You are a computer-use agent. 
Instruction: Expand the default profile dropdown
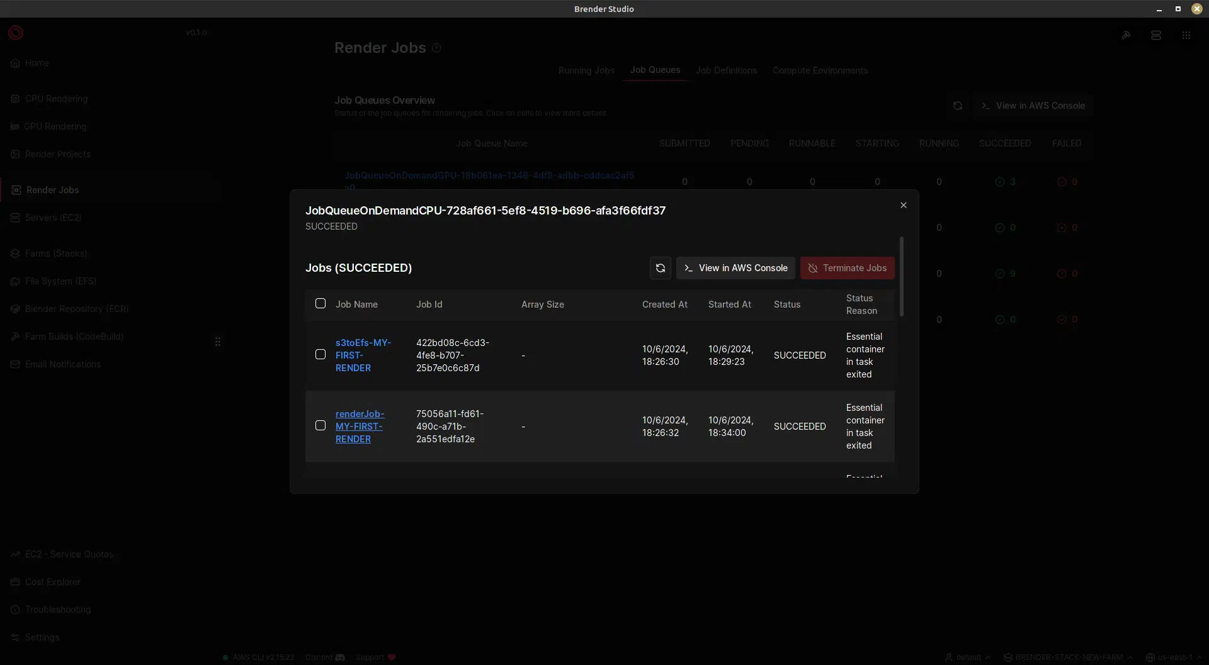coord(968,657)
